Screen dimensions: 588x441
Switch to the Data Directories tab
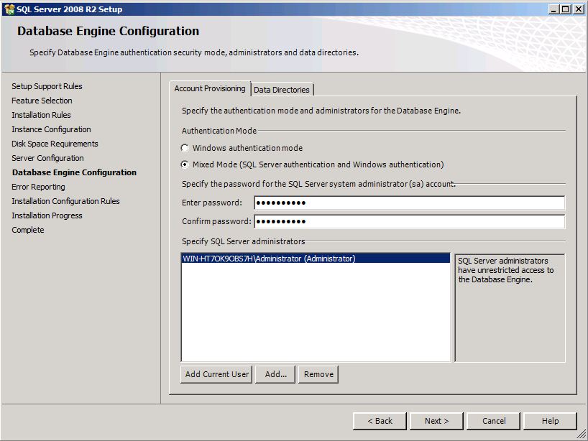[x=282, y=89]
